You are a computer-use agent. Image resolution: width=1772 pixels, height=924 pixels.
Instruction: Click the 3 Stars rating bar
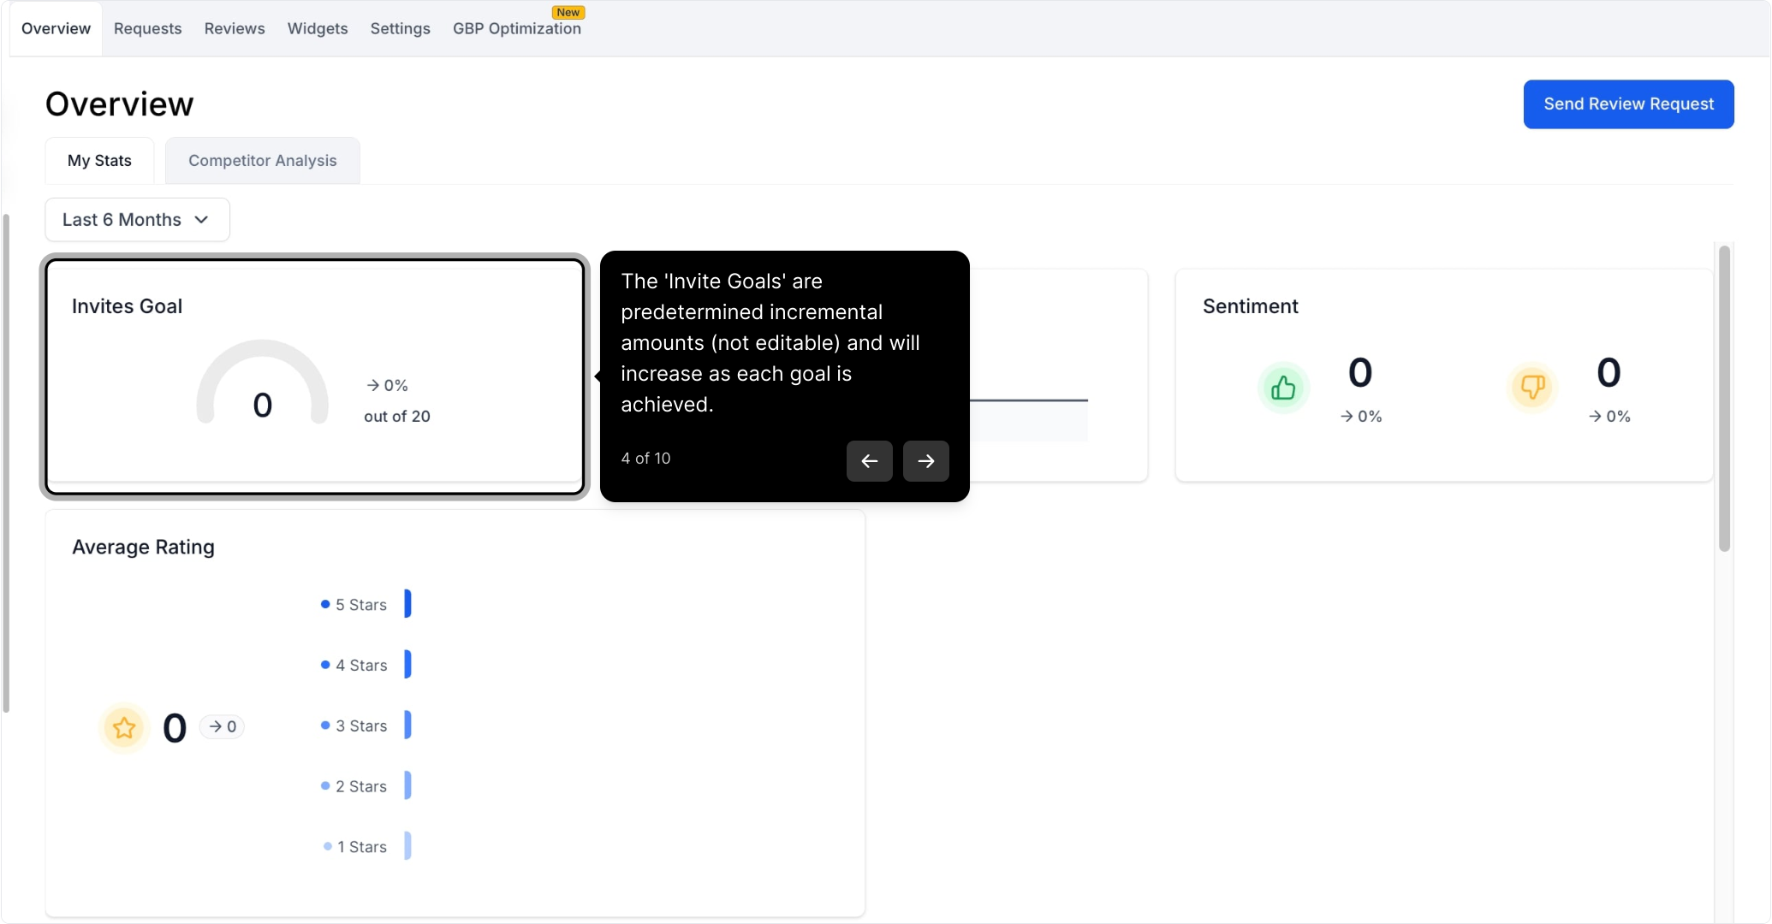pyautogui.click(x=407, y=726)
